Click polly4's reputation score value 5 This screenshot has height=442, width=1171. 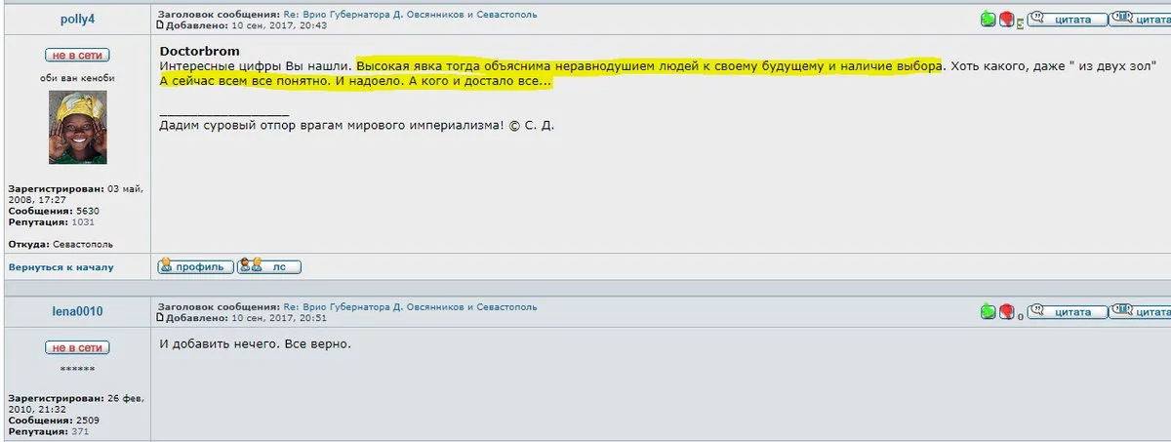pos(1020,24)
